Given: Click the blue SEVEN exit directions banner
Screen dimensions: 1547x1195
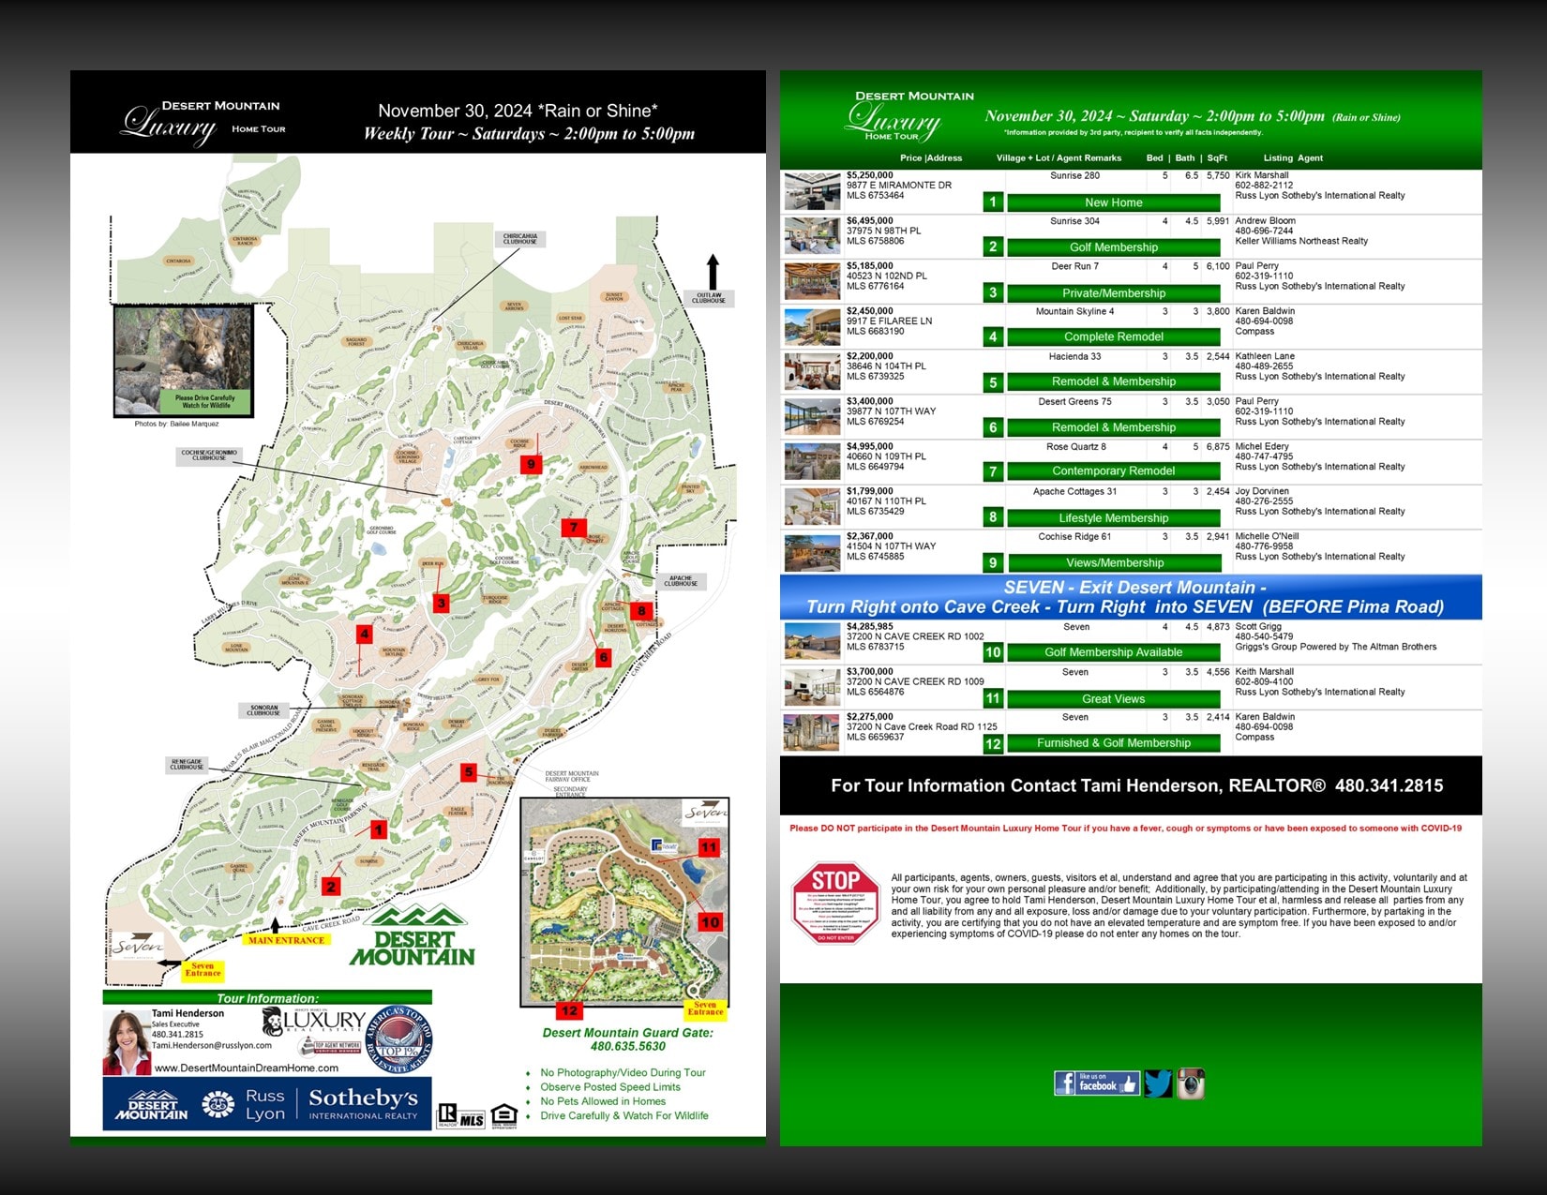Looking at the screenshot, I should [x=1130, y=598].
